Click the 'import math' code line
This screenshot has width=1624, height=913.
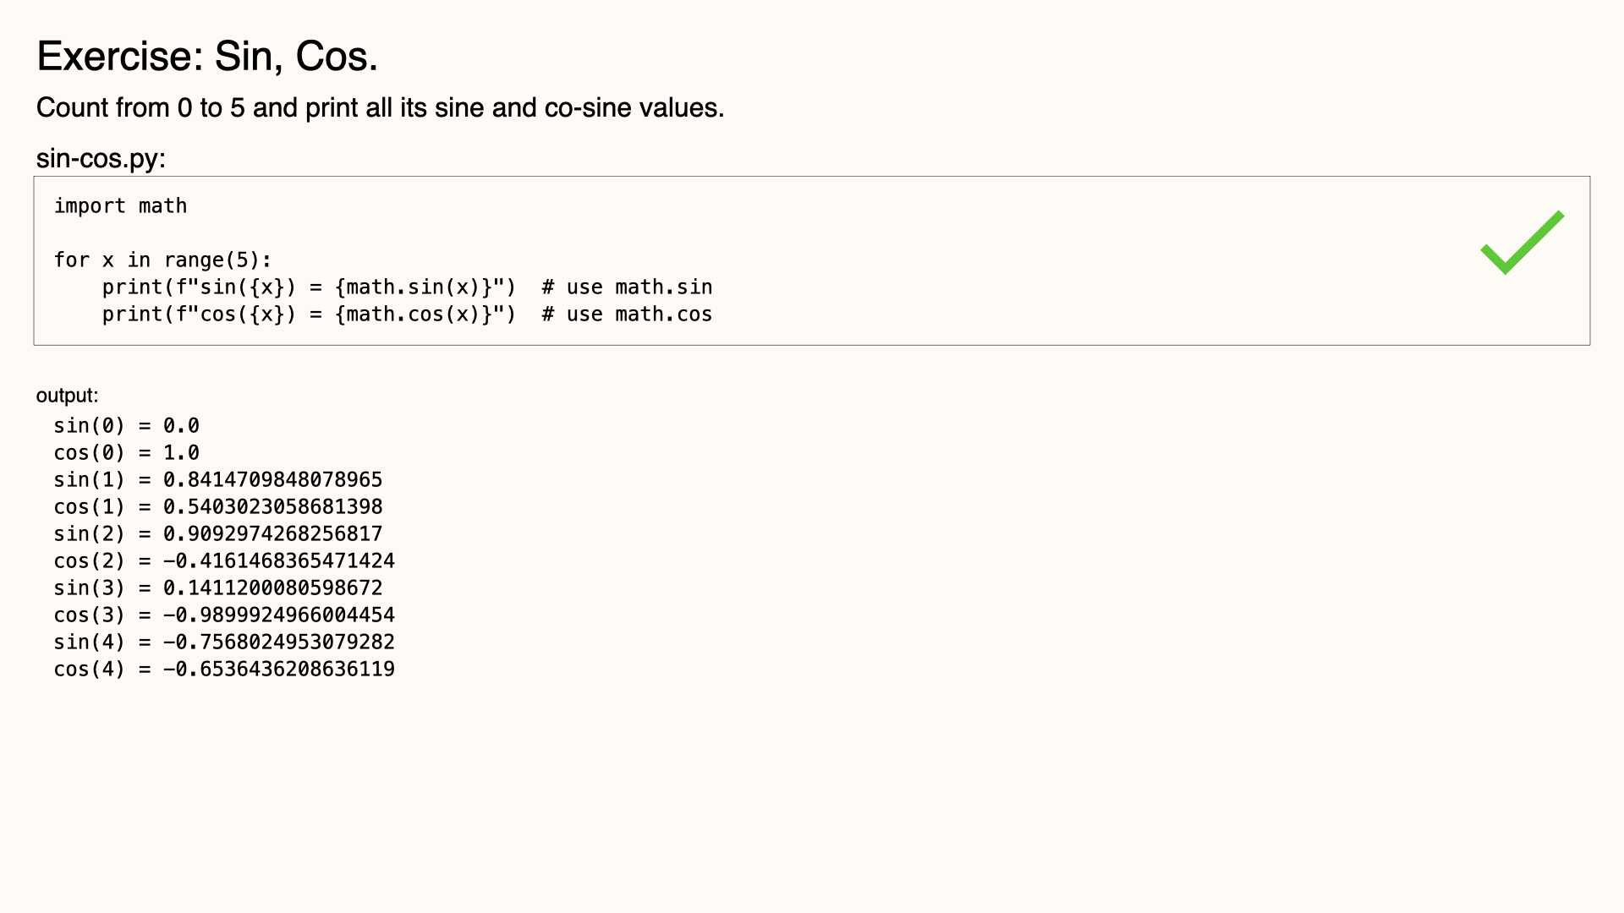120,206
